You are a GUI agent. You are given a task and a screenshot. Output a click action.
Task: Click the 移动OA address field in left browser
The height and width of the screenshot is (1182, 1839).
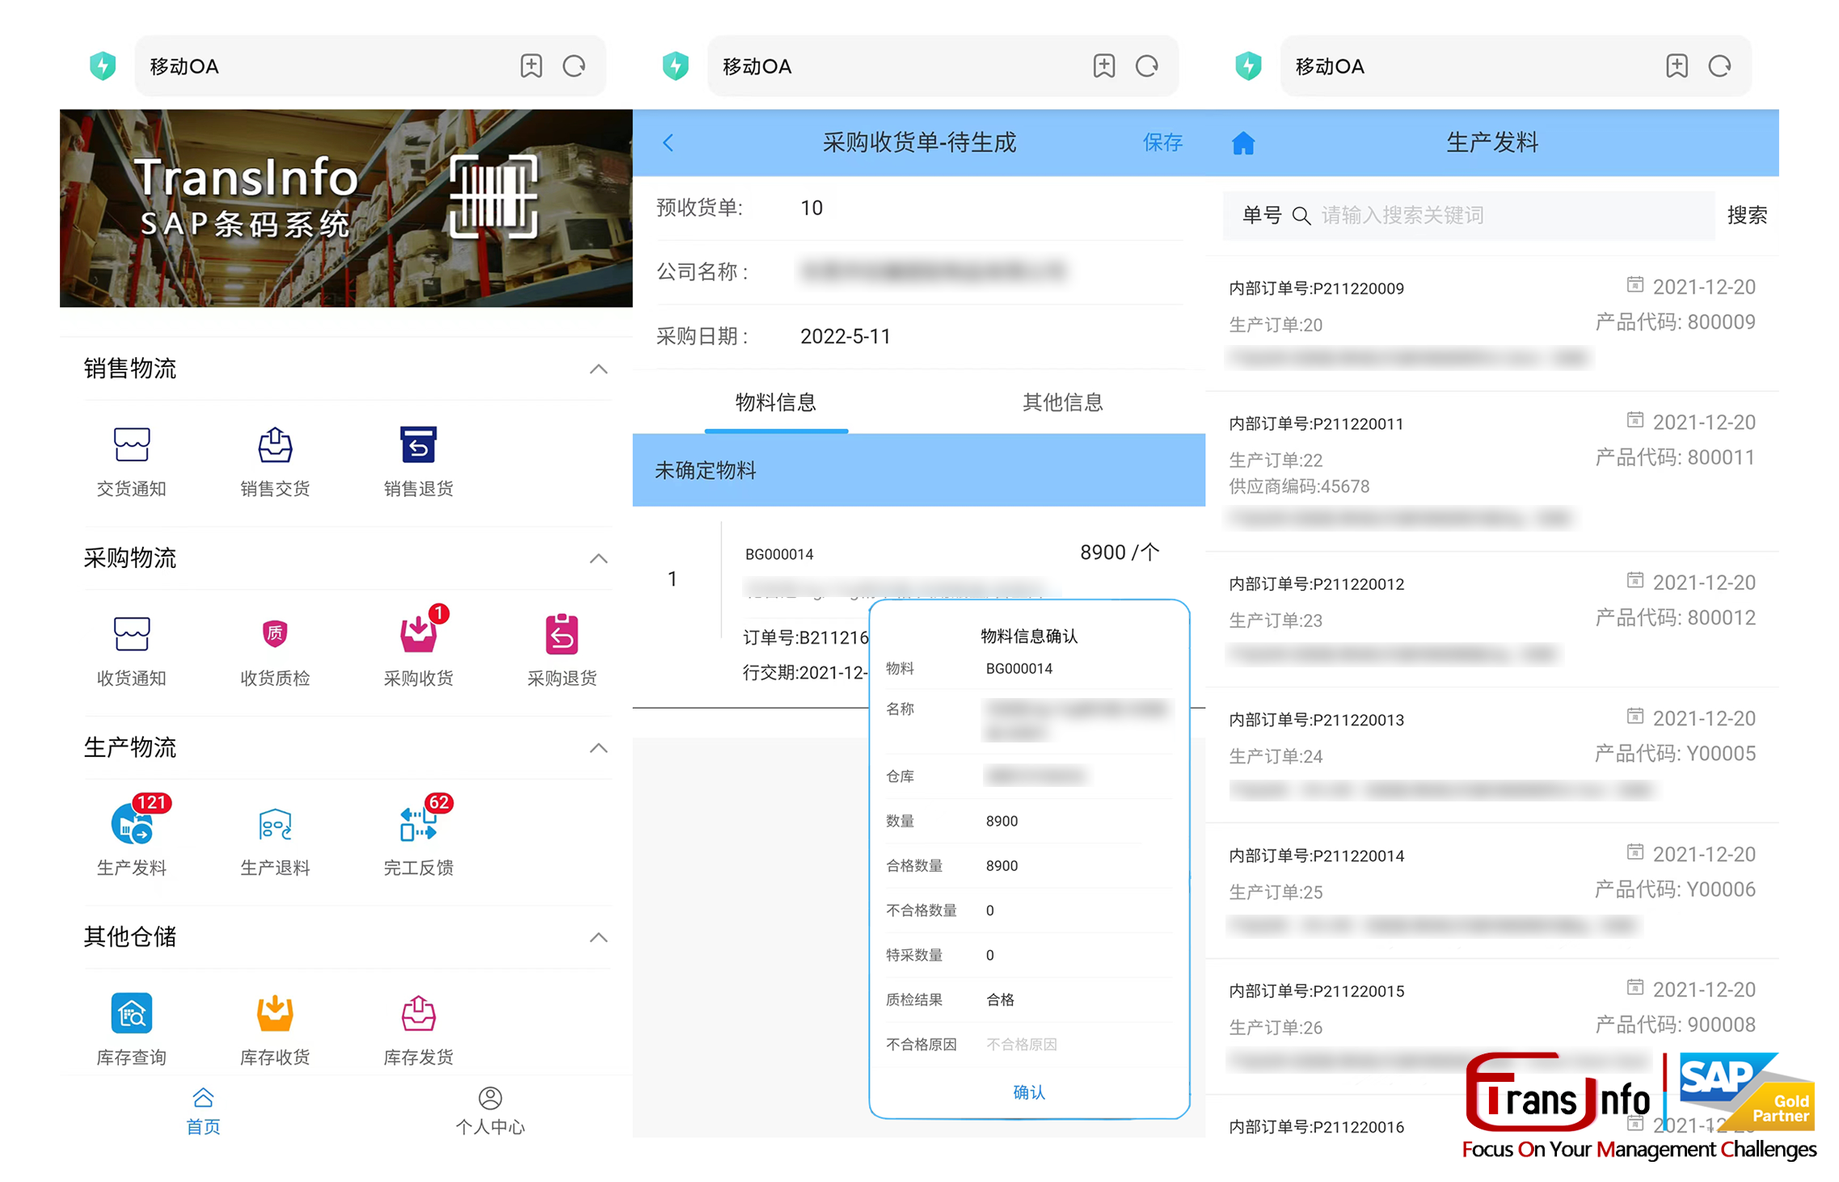pyautogui.click(x=370, y=65)
